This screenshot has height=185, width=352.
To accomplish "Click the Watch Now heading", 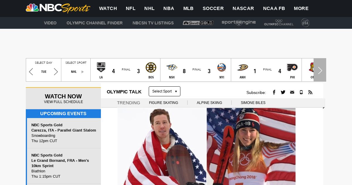I will tap(63, 96).
